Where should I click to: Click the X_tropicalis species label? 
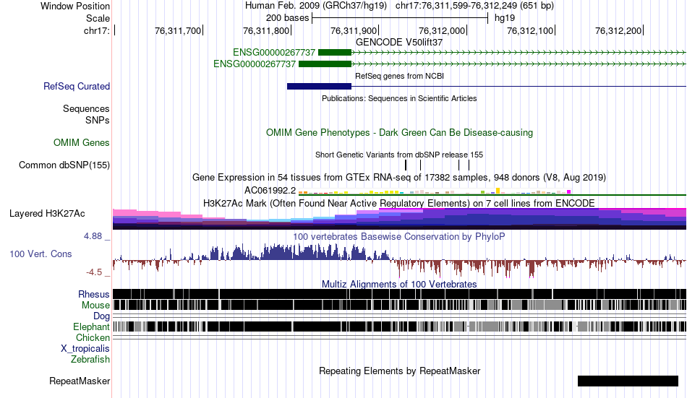pos(85,349)
